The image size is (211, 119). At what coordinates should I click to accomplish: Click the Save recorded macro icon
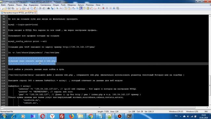118,8
